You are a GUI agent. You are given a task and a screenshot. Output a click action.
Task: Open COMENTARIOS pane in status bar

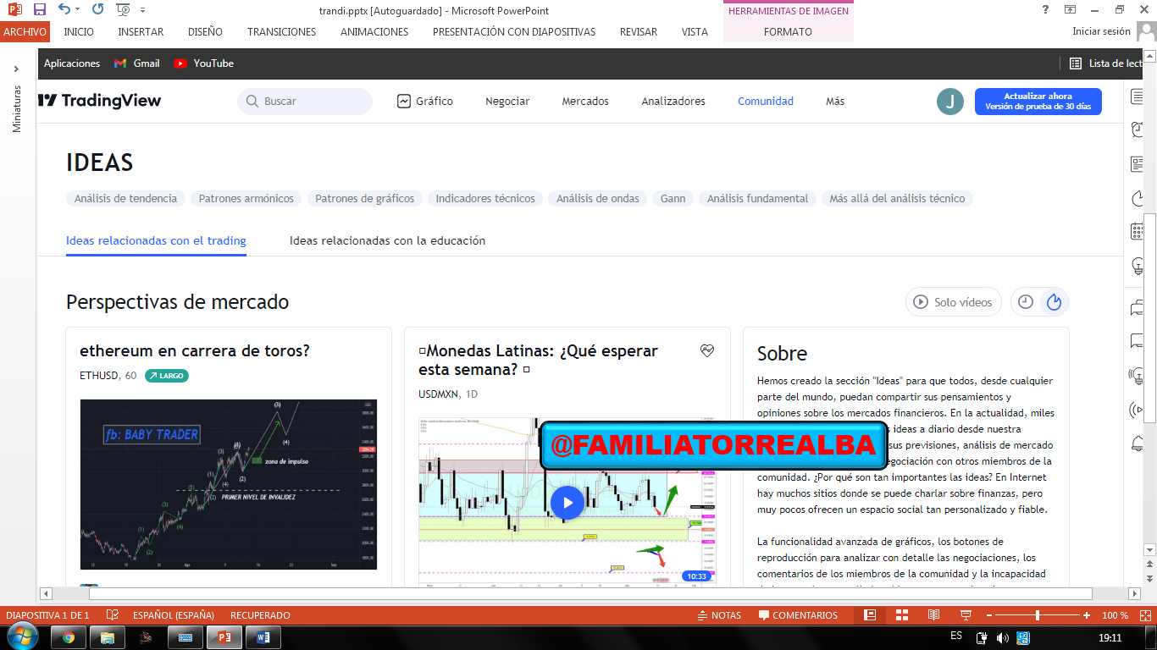coord(798,615)
